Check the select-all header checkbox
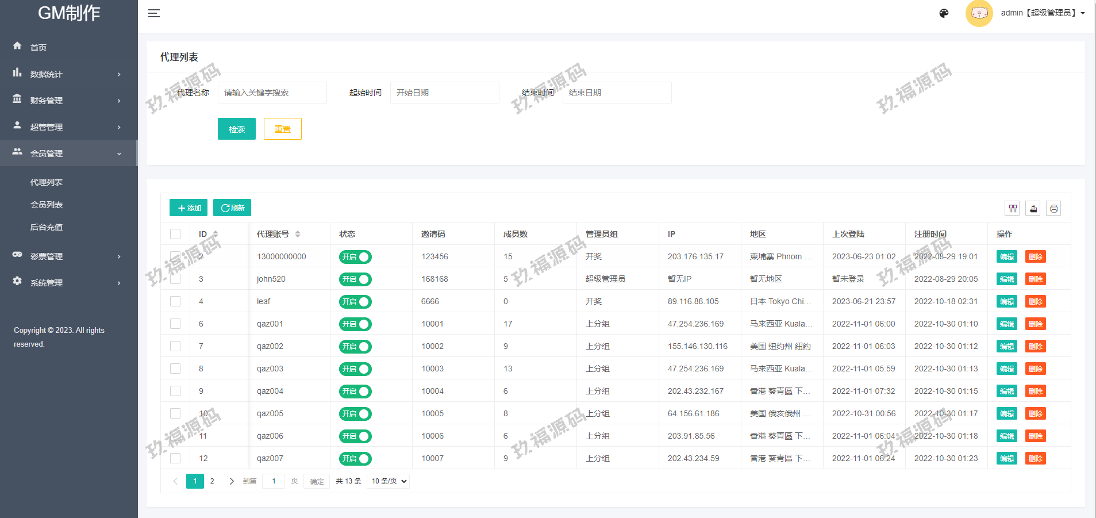 click(x=175, y=234)
